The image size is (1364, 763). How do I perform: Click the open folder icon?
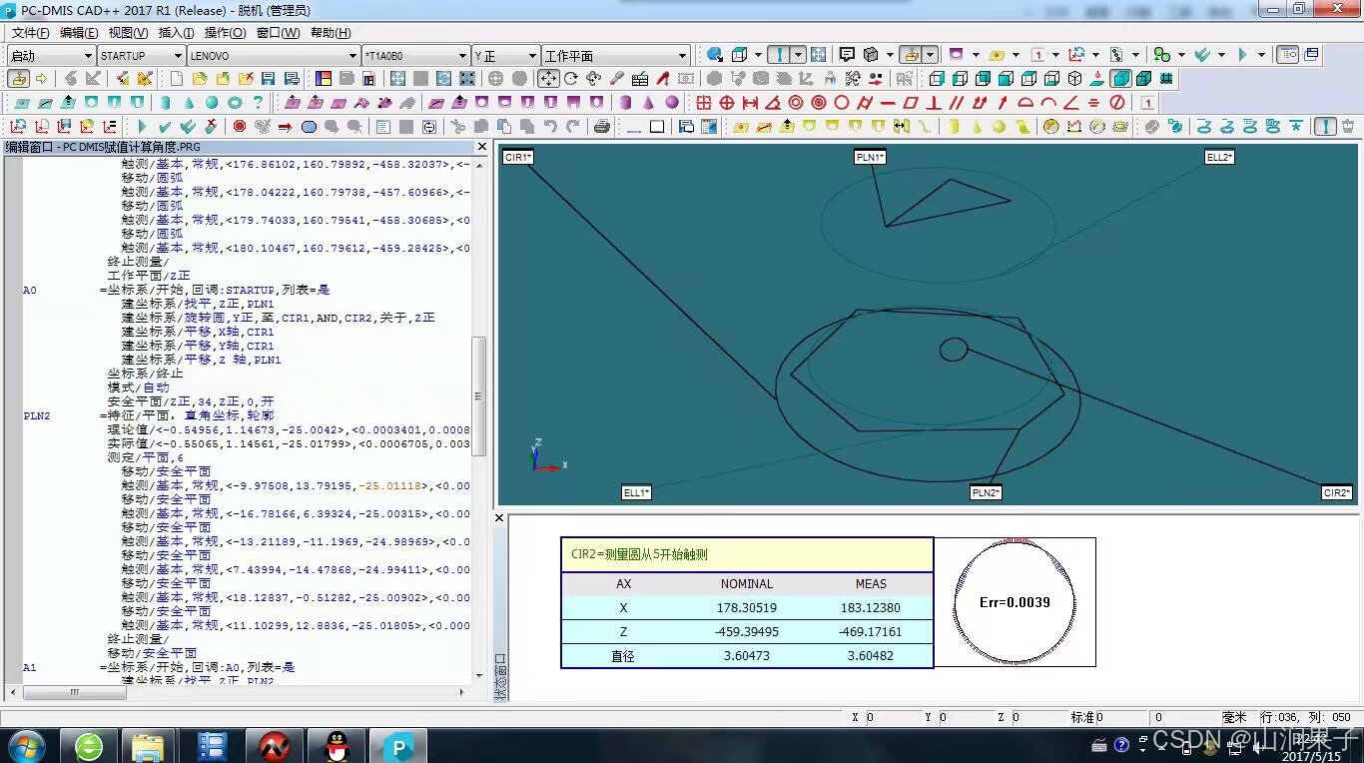pyautogui.click(x=200, y=78)
